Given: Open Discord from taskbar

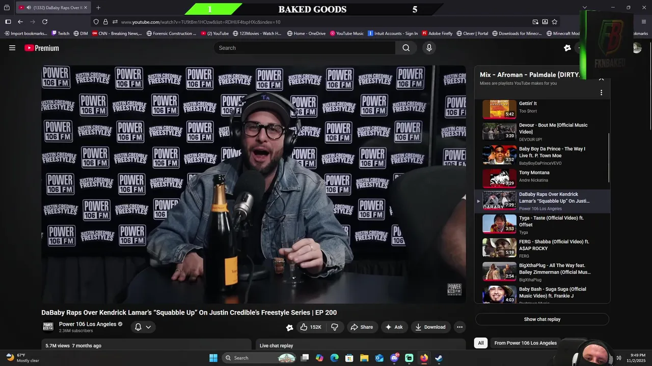Looking at the screenshot, I should point(394,358).
